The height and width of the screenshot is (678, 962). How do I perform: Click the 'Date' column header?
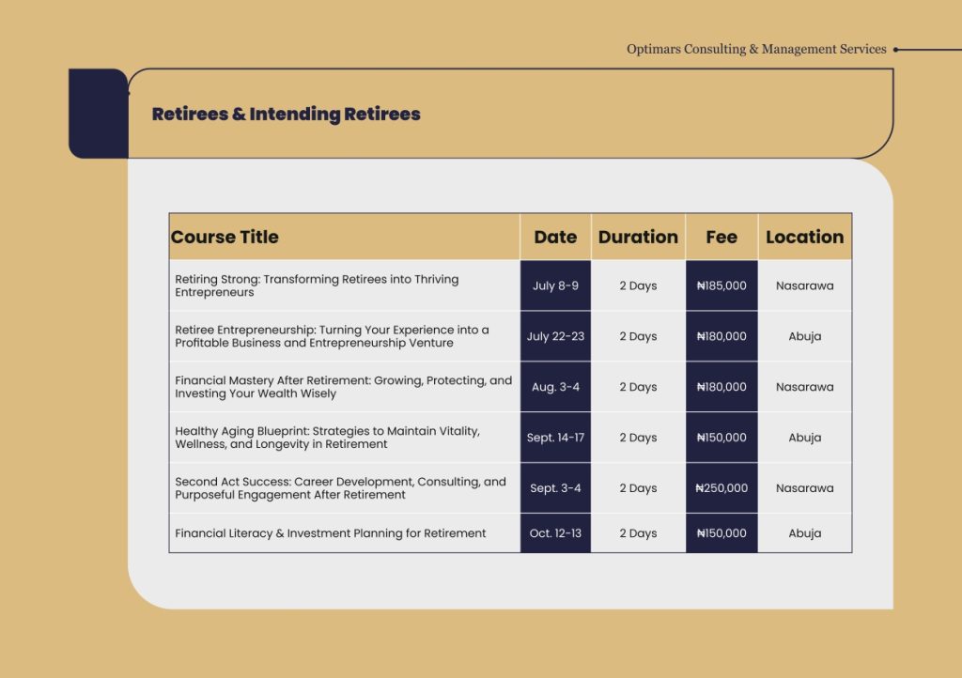[x=555, y=238]
